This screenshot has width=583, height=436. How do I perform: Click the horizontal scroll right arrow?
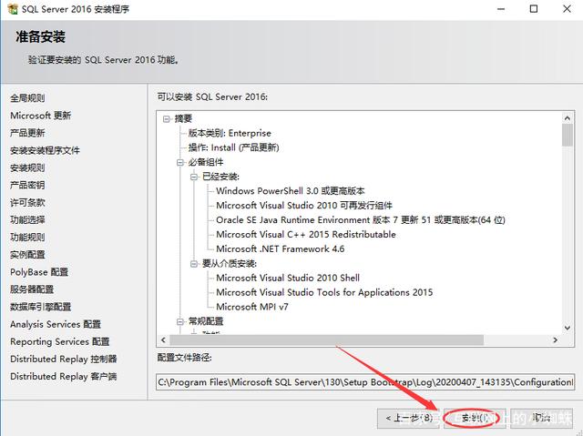click(556, 340)
